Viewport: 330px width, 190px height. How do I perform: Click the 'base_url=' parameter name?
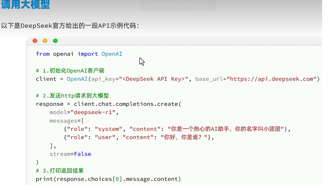coord(211,79)
